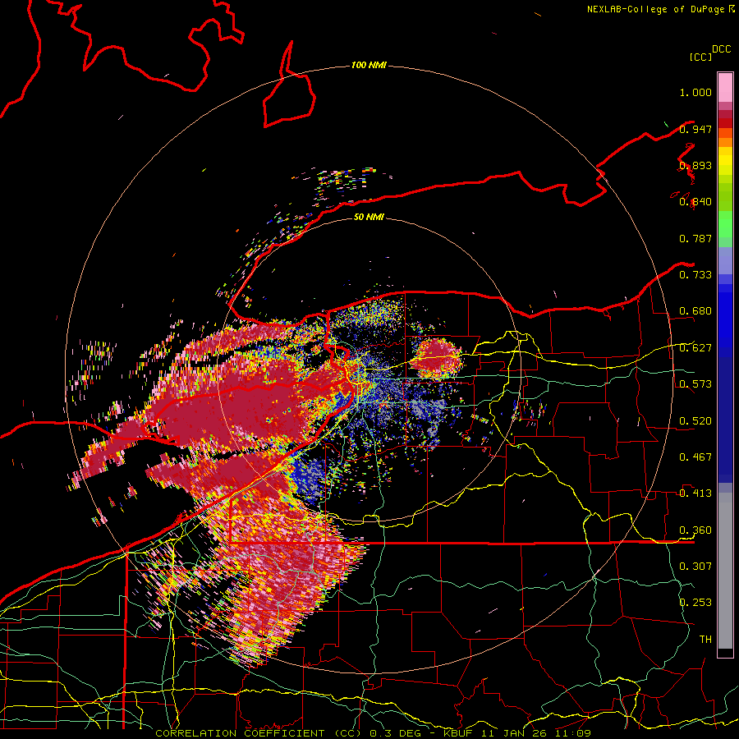Click the 0.413 scale value

pos(695,493)
